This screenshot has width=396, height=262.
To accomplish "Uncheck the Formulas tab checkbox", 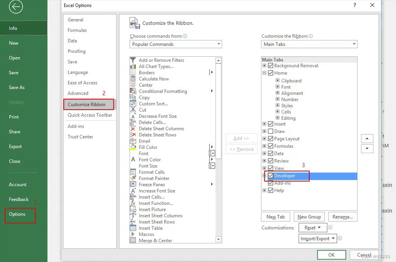I will pyautogui.click(x=270, y=146).
